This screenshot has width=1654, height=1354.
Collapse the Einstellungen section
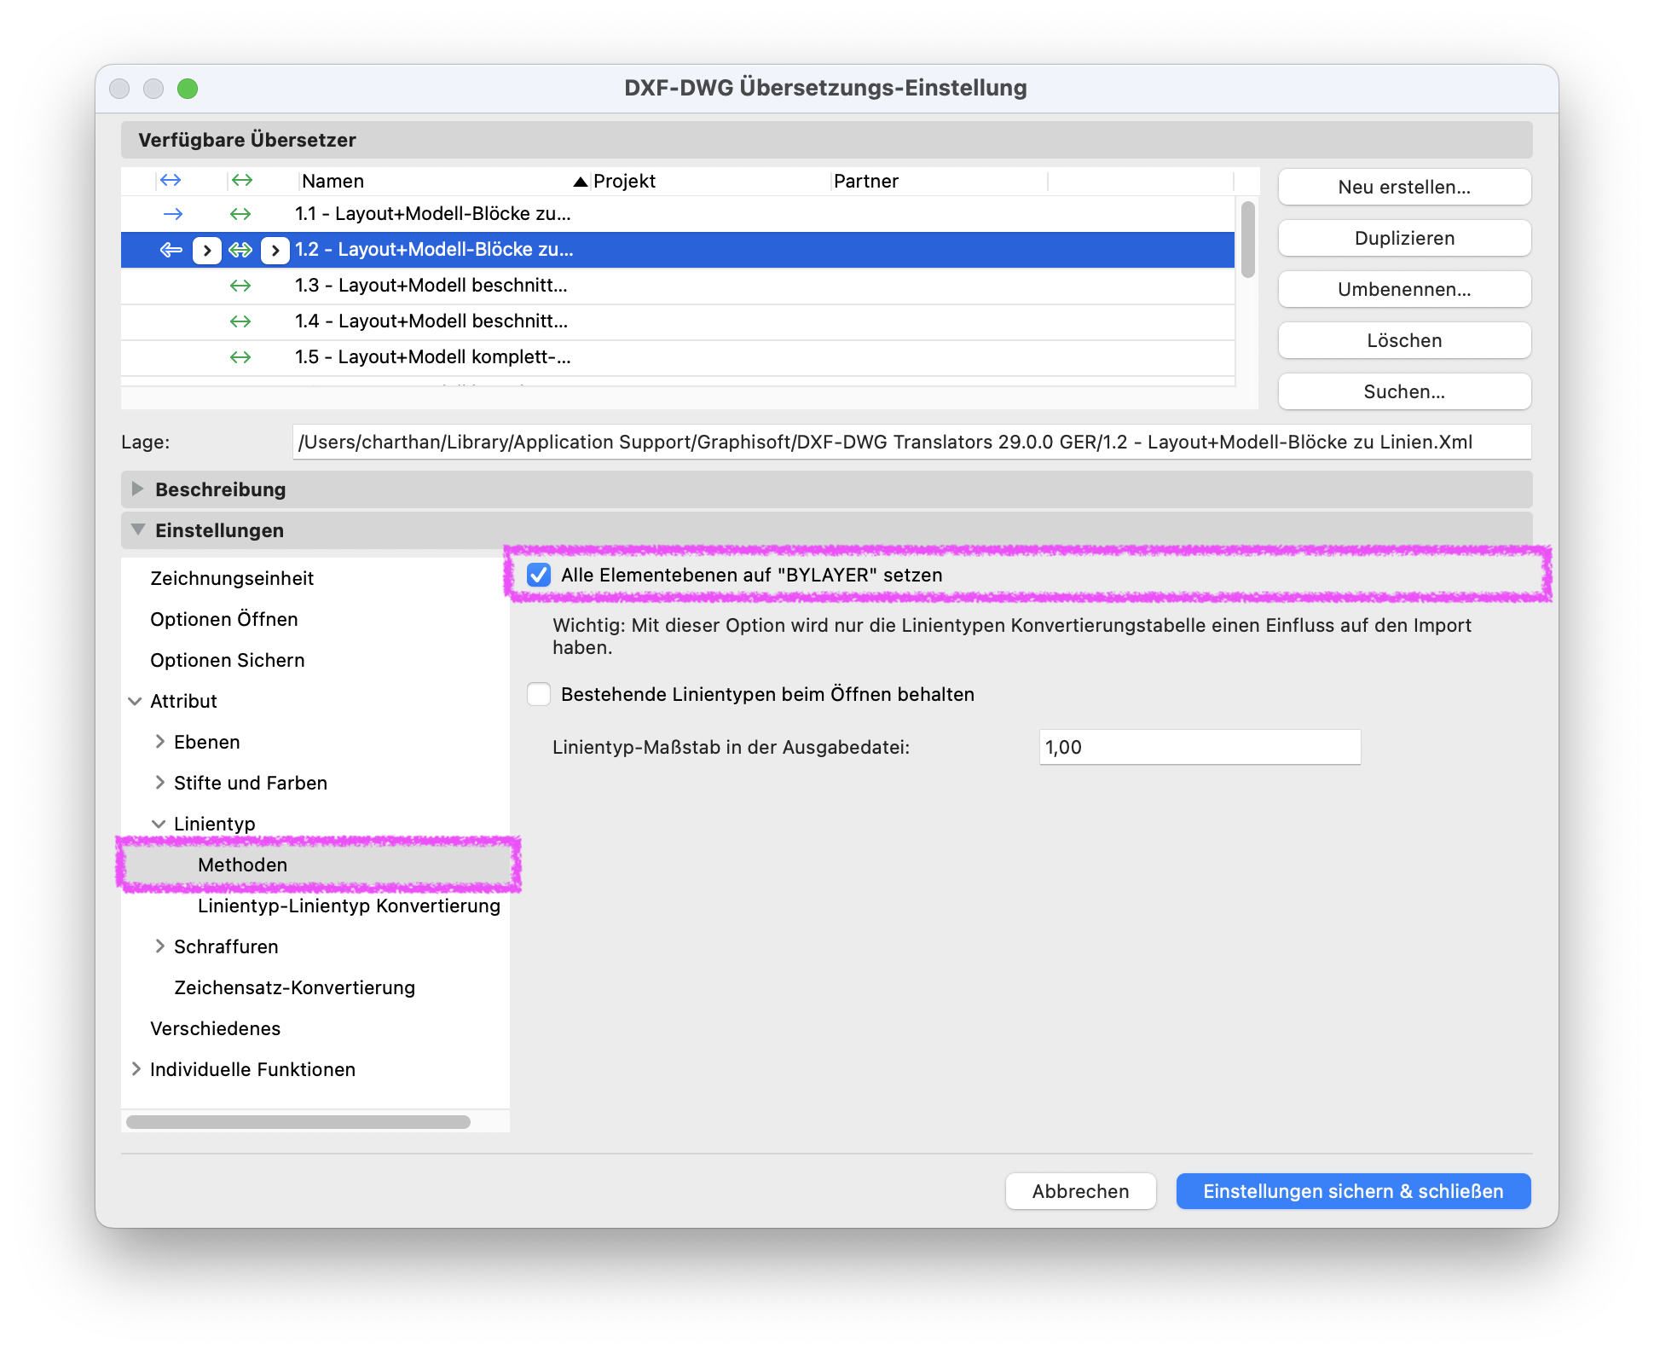click(x=137, y=529)
